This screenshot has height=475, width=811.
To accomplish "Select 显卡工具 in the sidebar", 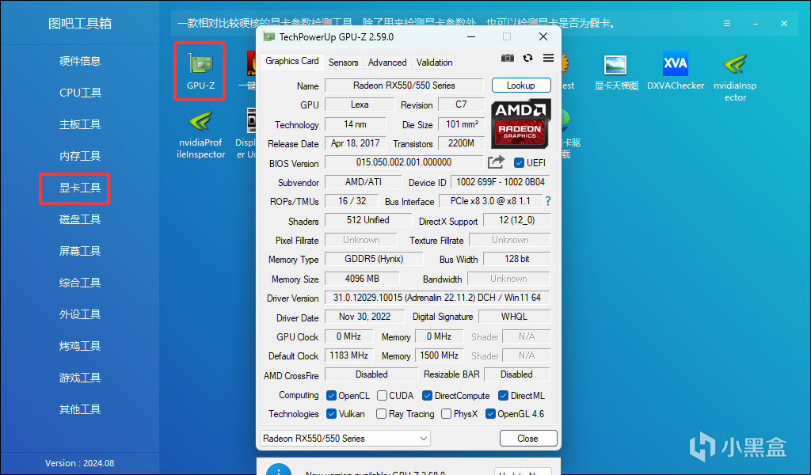I will click(80, 188).
